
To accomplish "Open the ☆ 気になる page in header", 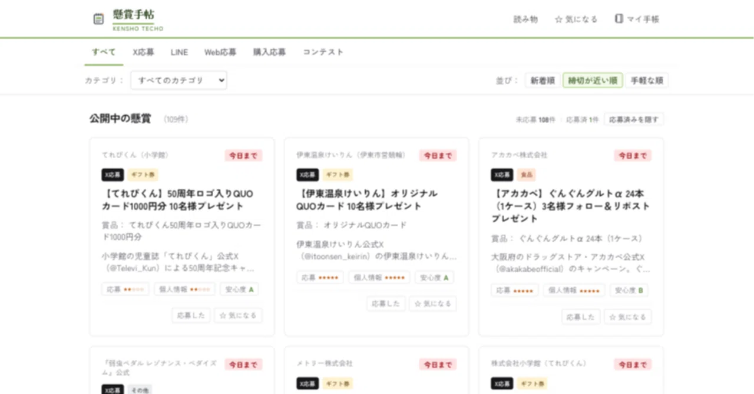I will 576,19.
